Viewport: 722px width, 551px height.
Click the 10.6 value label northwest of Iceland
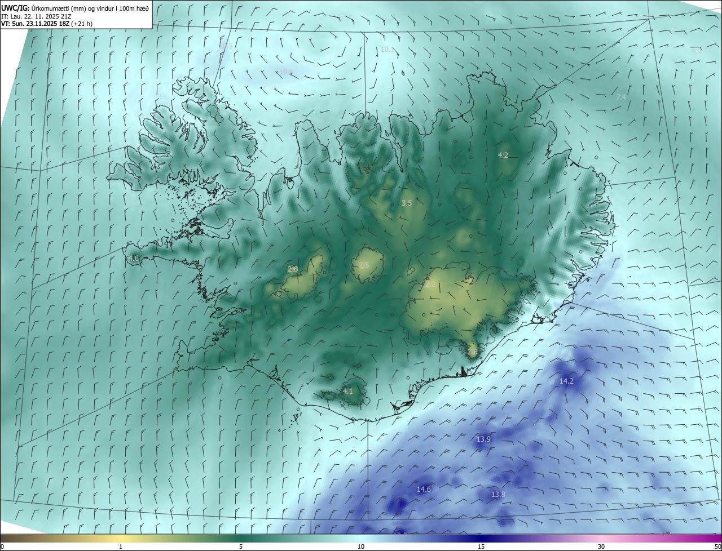[286, 72]
